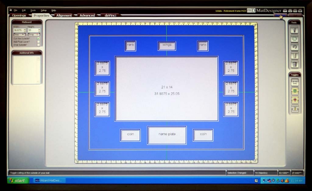Select the first icon in Tools panel
The height and width of the screenshot is (191, 312).
294,30
